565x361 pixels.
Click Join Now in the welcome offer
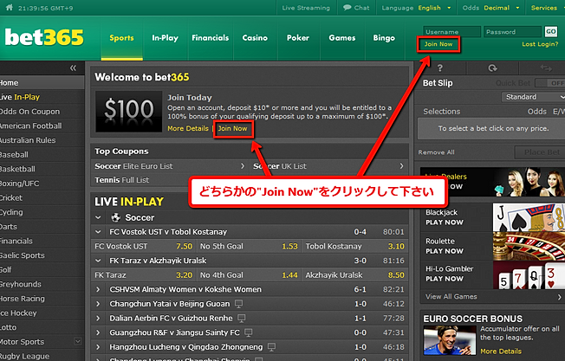(x=233, y=128)
